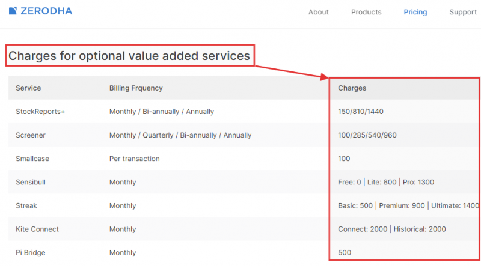Click the ZERODHA brand name text

tap(46, 11)
